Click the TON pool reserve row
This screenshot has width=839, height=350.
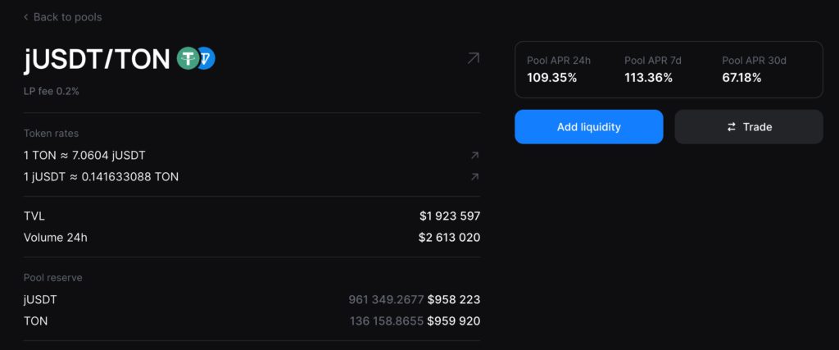tap(252, 321)
